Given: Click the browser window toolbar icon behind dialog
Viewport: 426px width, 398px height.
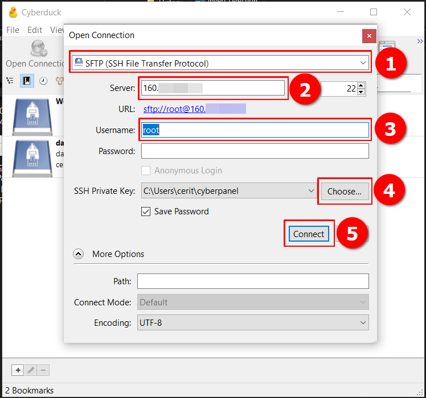Looking at the screenshot, I should click(x=387, y=45).
